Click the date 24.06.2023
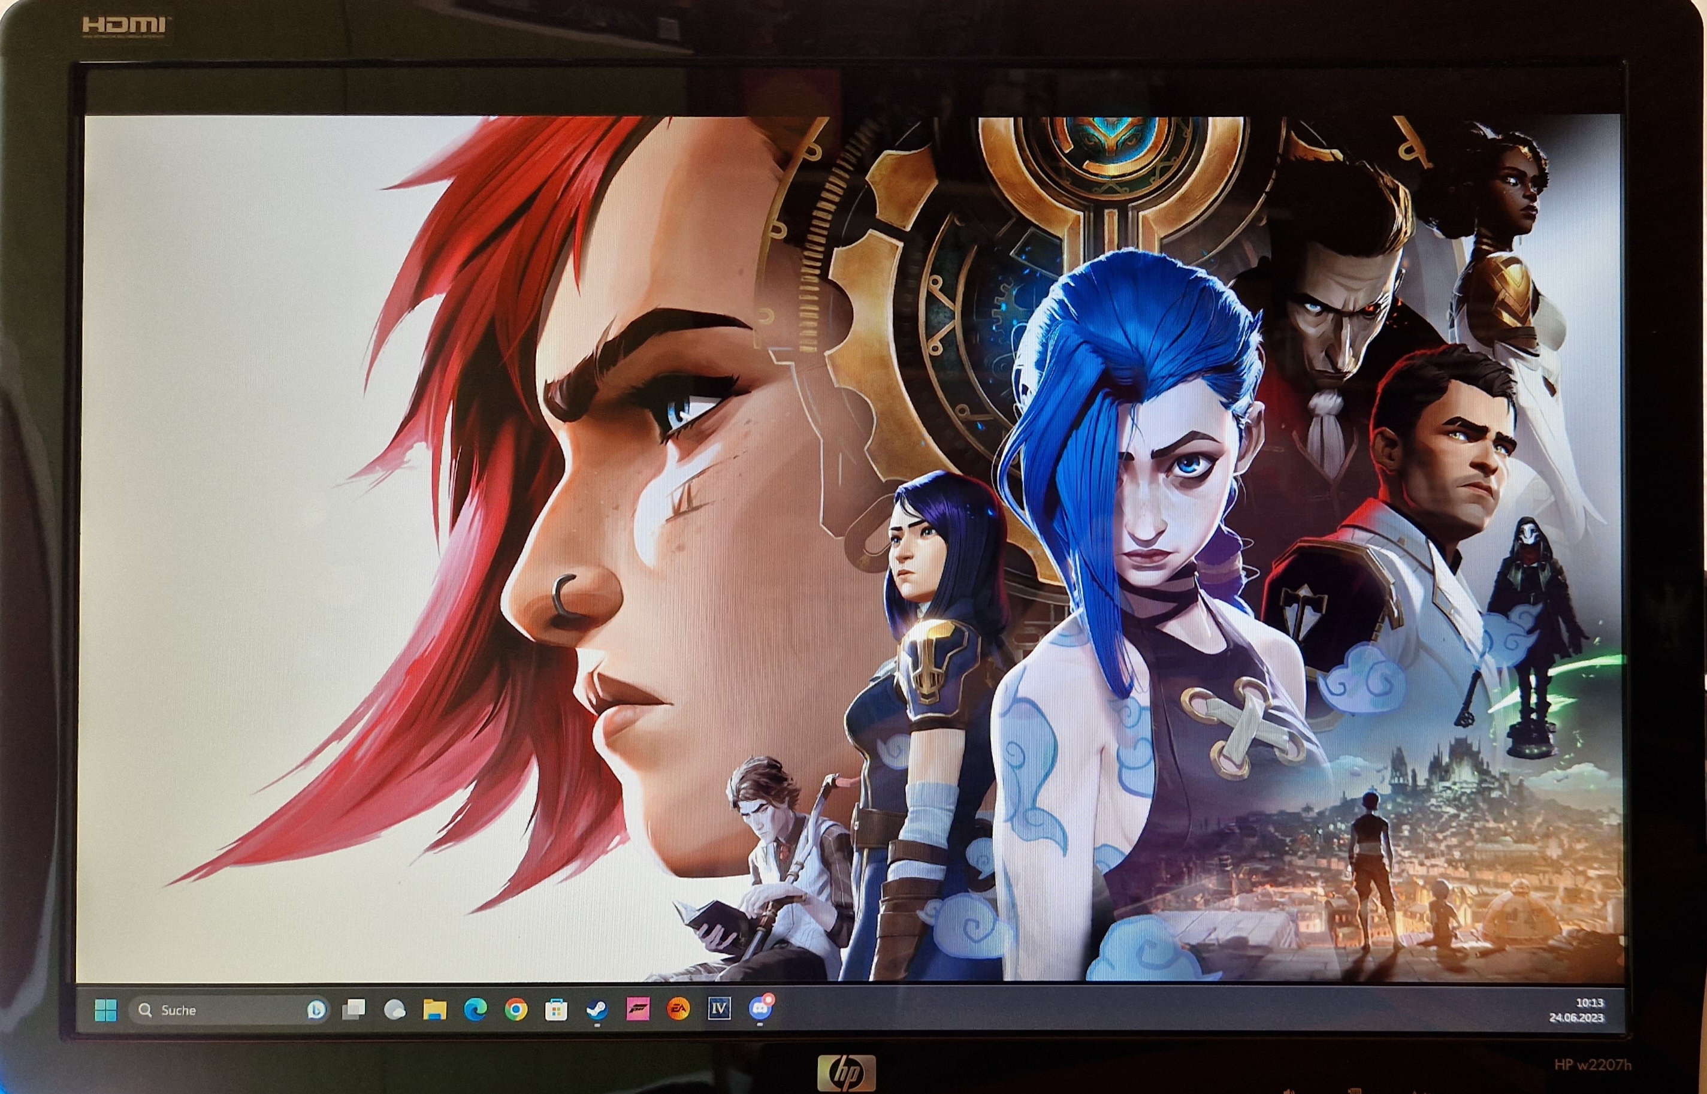The height and width of the screenshot is (1094, 1707). pos(1577,1017)
